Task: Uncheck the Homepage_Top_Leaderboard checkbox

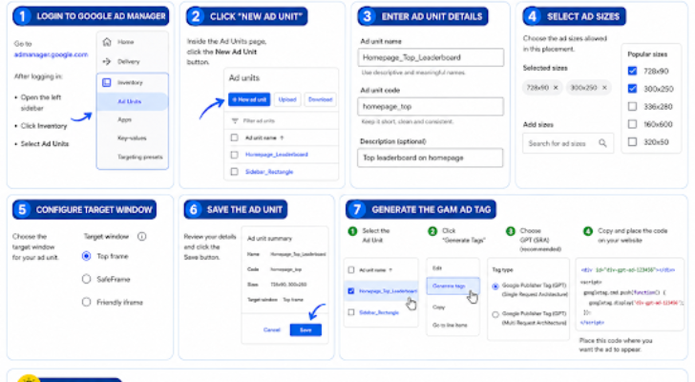Action: click(351, 291)
